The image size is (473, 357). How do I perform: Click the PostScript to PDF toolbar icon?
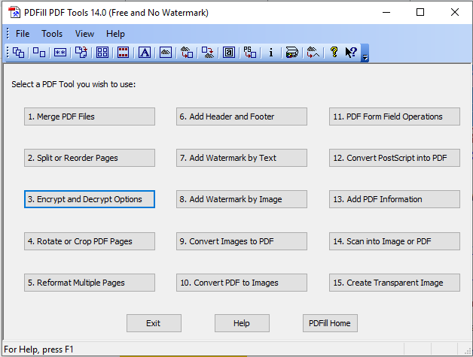(250, 53)
